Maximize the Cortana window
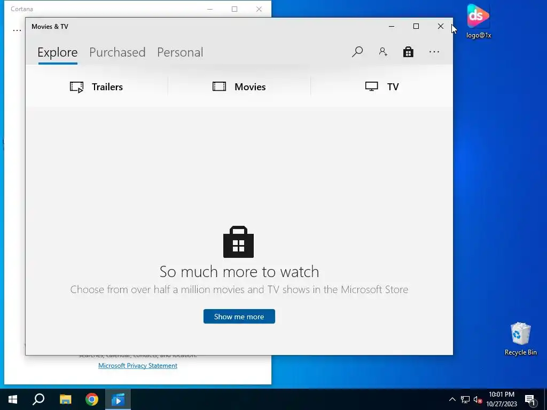 235,9
